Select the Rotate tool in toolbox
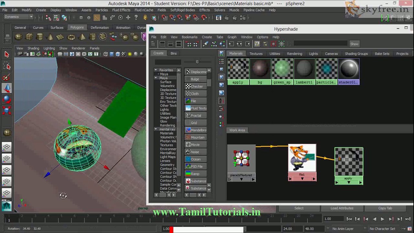This screenshot has height=233, width=414. click(x=7, y=99)
